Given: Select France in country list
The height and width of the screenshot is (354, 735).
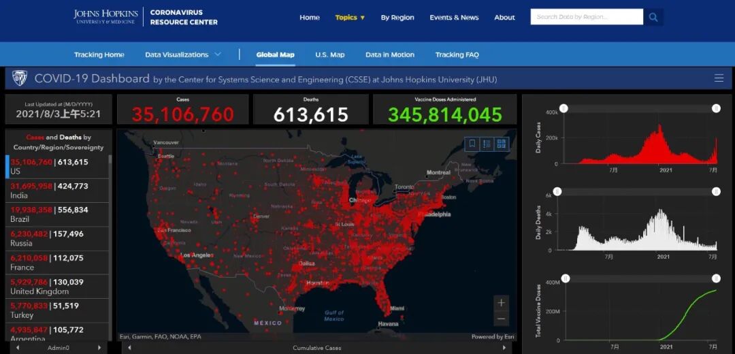Looking at the screenshot, I should click(x=56, y=262).
